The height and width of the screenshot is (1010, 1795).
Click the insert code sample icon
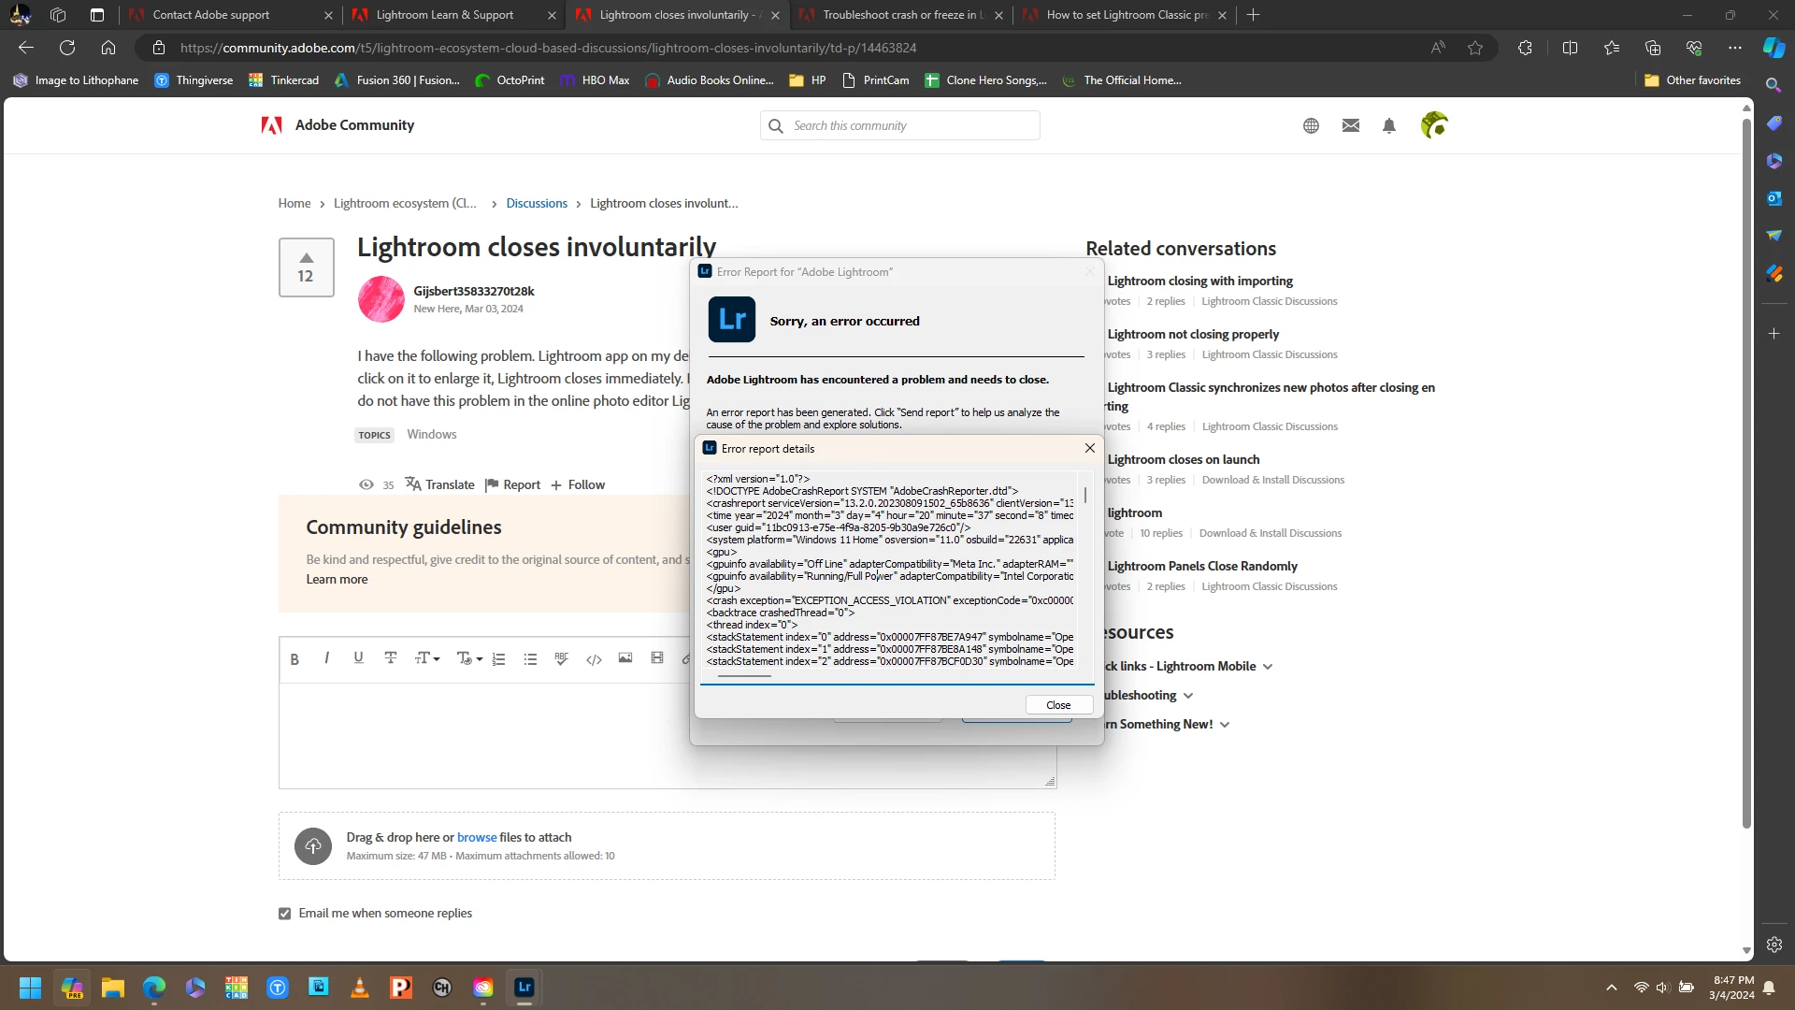(x=594, y=659)
